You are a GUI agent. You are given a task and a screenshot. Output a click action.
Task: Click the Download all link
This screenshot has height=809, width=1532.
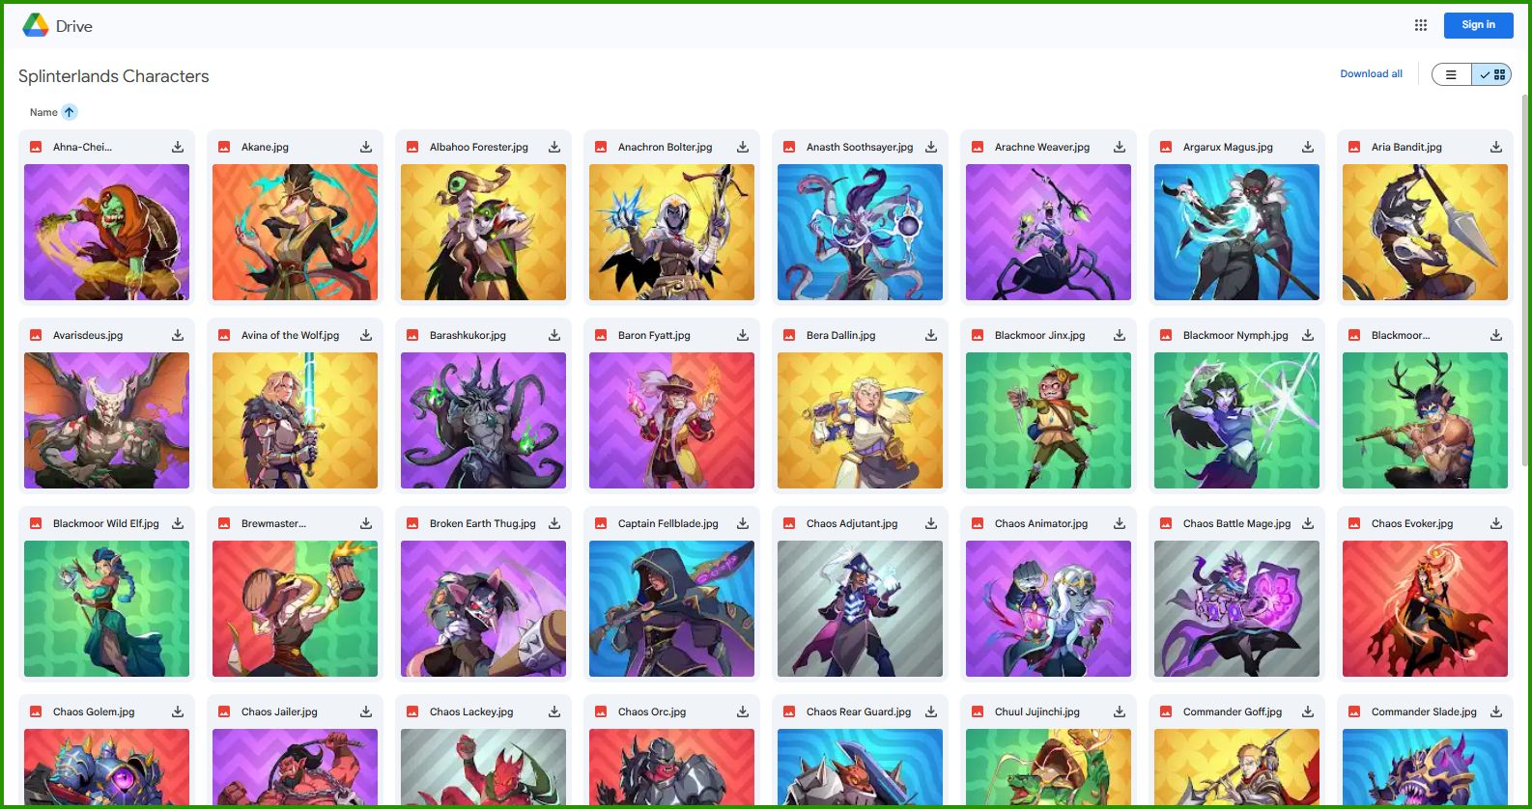(x=1371, y=74)
